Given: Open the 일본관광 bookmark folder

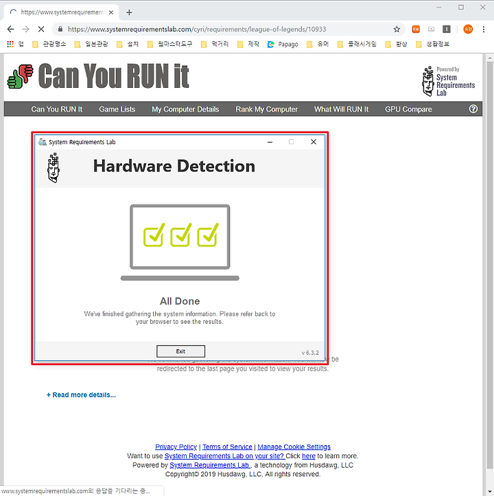Looking at the screenshot, I should tap(91, 44).
